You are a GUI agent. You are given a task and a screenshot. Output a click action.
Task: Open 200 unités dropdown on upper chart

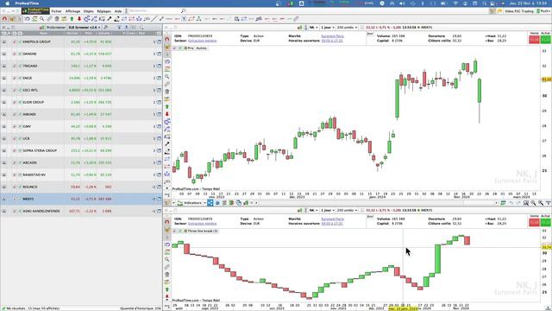pyautogui.click(x=347, y=27)
